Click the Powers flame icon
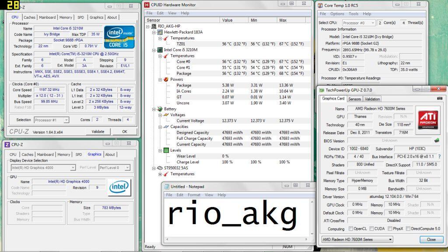 coord(166,79)
